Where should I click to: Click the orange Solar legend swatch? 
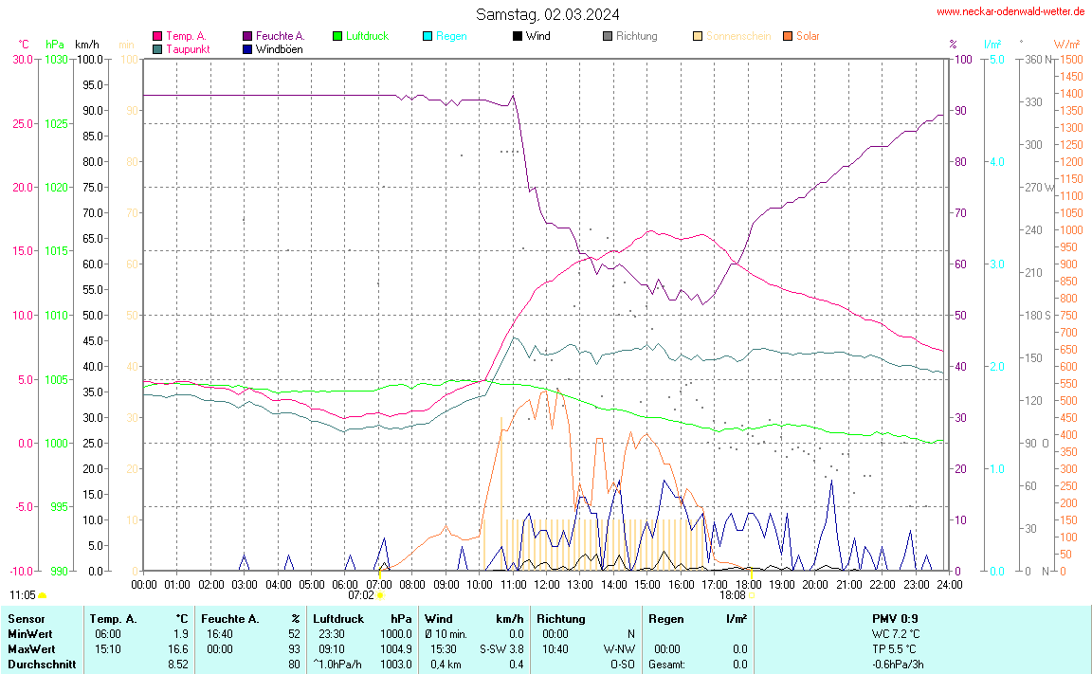pyautogui.click(x=788, y=36)
